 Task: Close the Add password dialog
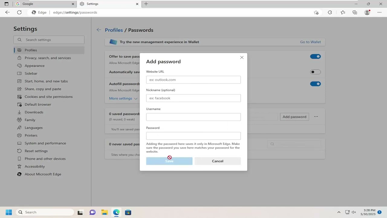point(242,58)
